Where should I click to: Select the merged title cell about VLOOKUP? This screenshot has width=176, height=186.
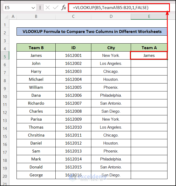(92, 32)
